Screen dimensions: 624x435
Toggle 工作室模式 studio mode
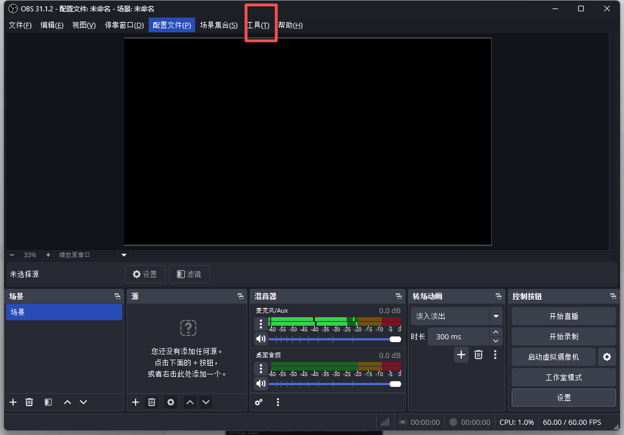tap(563, 377)
